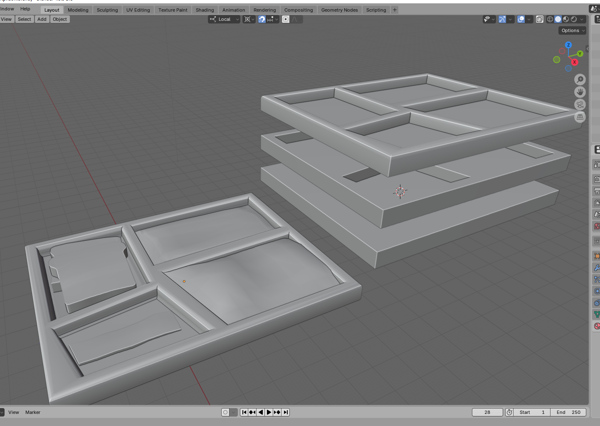Open the Add menu
This screenshot has width=600, height=426.
coord(42,19)
